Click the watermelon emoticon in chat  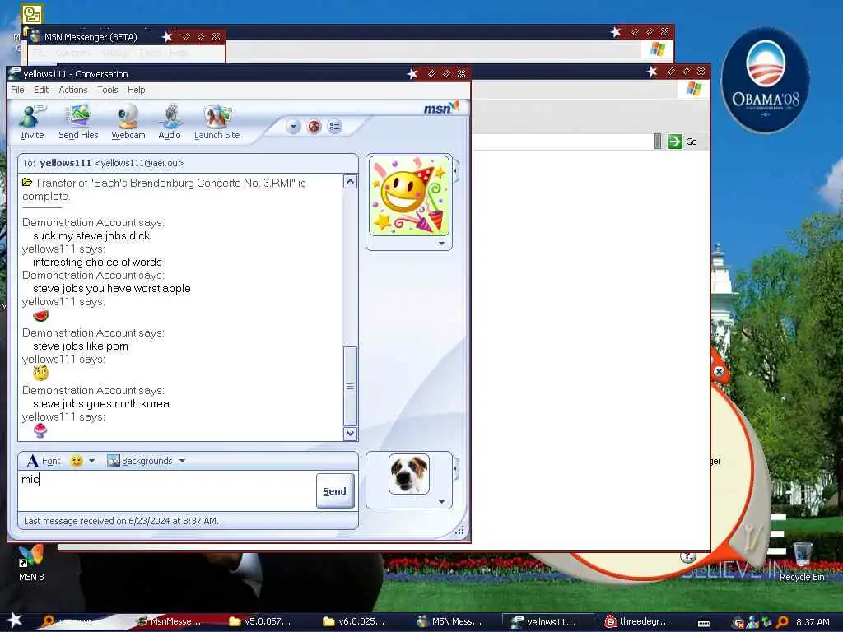[41, 315]
